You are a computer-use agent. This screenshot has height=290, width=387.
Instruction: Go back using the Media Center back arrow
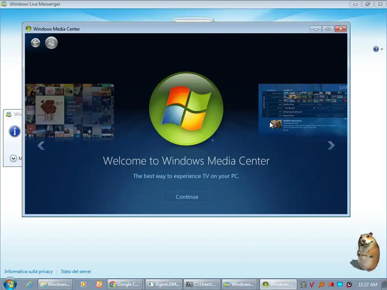pyautogui.click(x=36, y=43)
